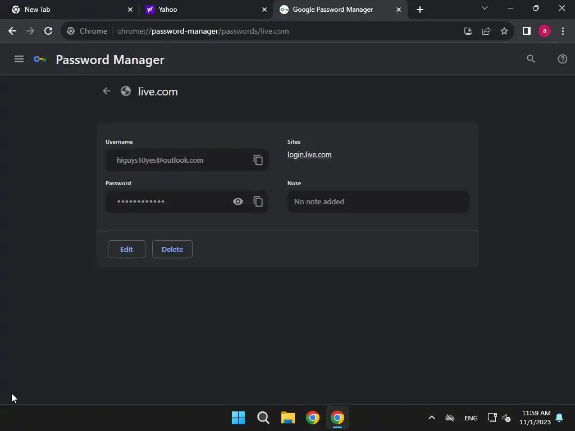The height and width of the screenshot is (431, 575).
Task: Go back from live.com details arrow
Action: [x=107, y=91]
